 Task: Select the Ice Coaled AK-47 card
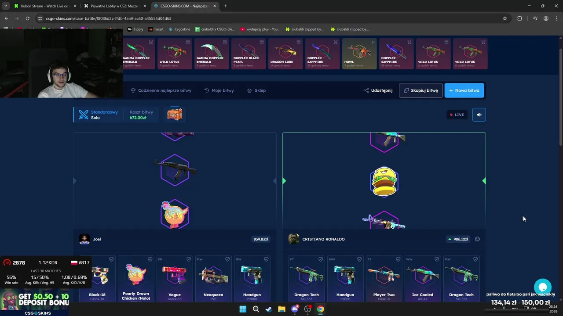[x=423, y=278]
